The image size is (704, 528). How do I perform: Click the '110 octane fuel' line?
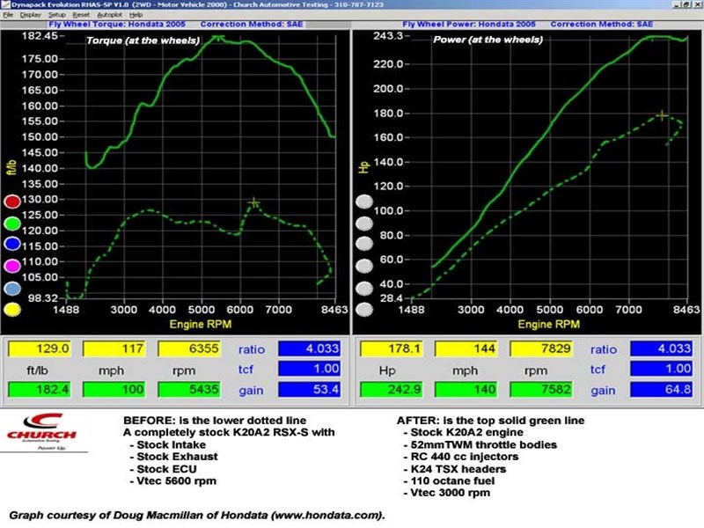[x=449, y=480]
